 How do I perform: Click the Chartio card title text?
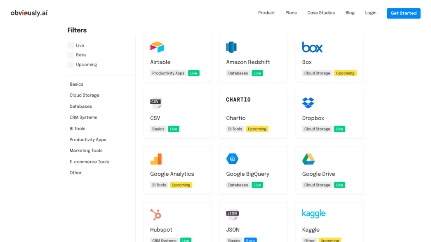236,118
